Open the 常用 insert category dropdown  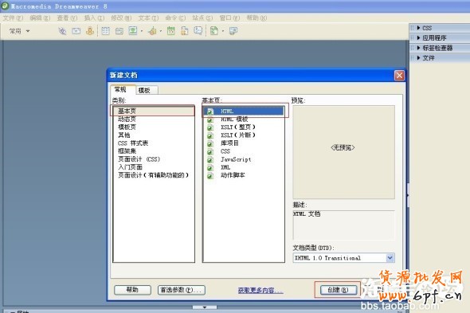coord(19,31)
